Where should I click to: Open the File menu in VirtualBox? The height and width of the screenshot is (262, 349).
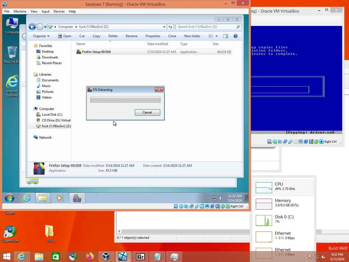click(7, 11)
